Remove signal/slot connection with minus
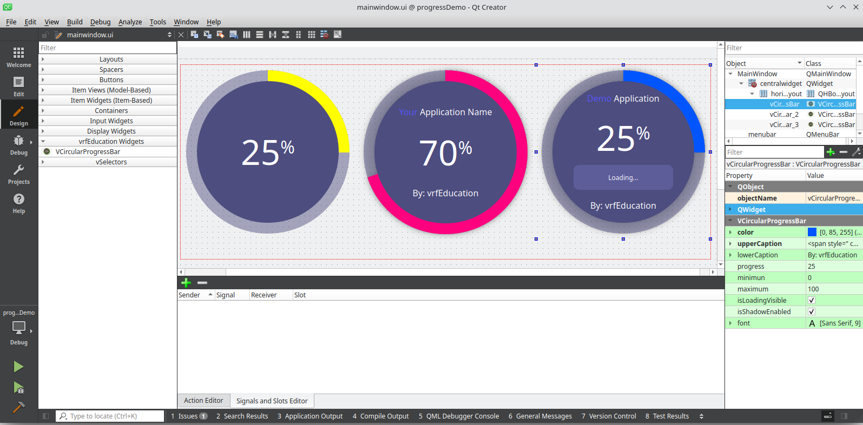This screenshot has width=863, height=425. coord(202,283)
